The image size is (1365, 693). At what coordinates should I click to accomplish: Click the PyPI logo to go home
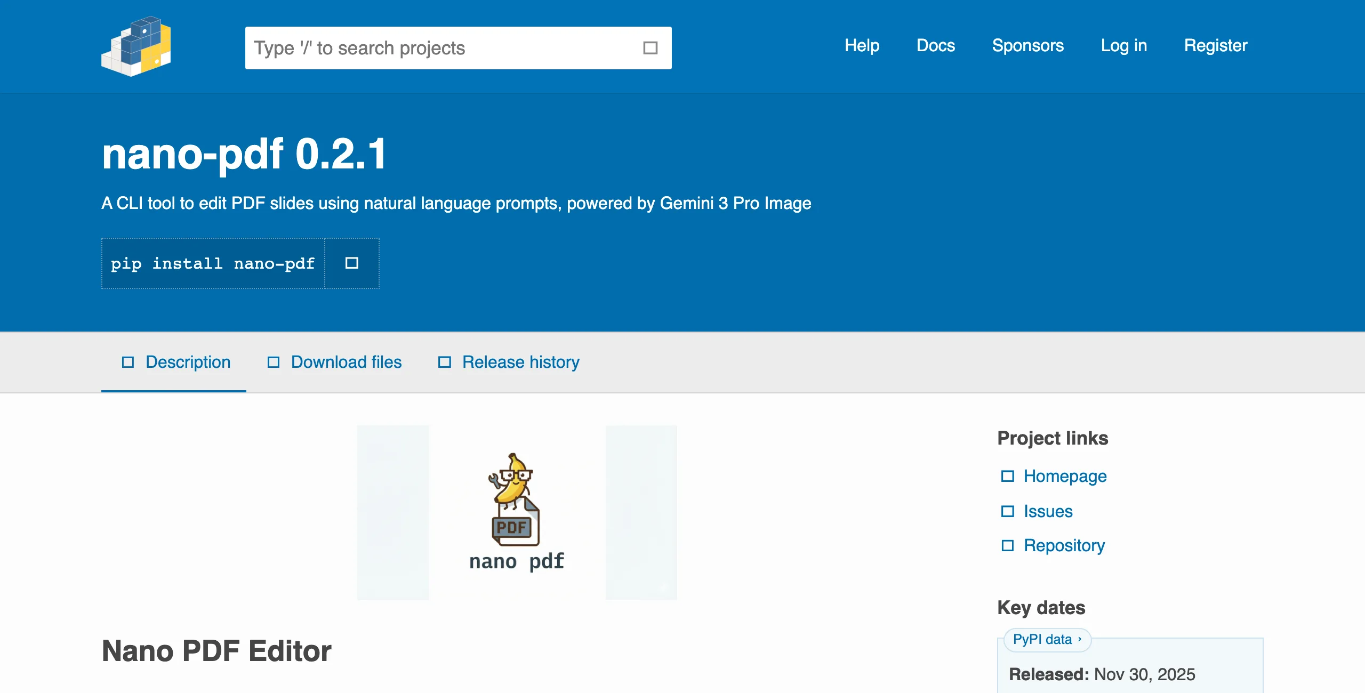[136, 46]
